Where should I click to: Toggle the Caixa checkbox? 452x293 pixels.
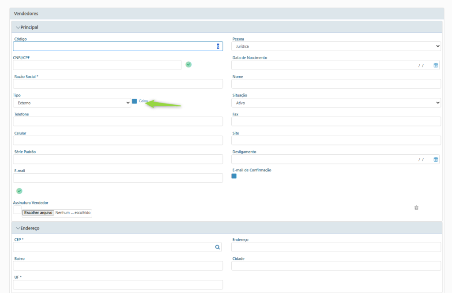[134, 101]
